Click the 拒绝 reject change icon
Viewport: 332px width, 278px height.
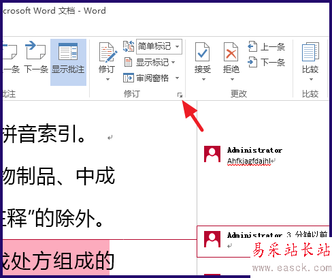(x=231, y=52)
